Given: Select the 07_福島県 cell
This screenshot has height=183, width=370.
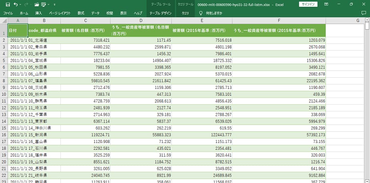Looking at the screenshot, I should click(x=44, y=81).
